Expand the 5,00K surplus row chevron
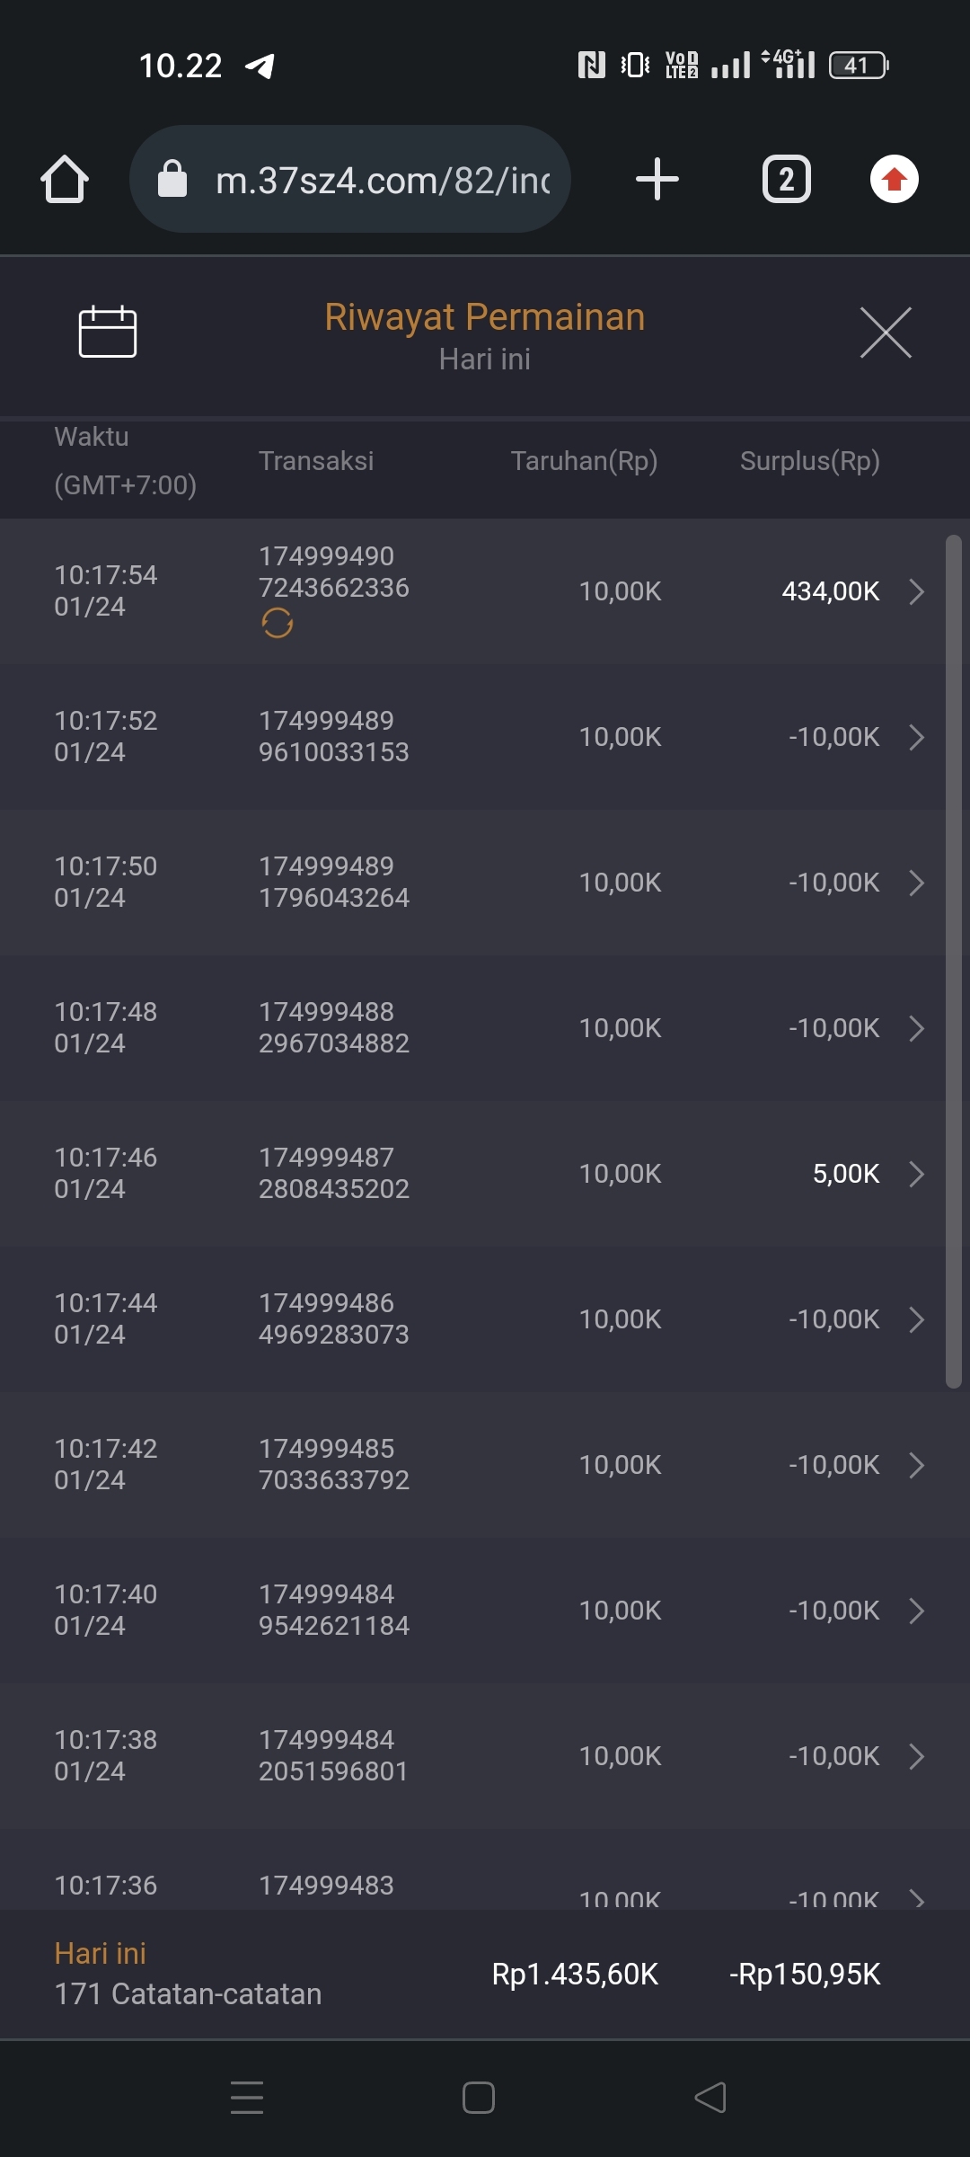 (916, 1174)
